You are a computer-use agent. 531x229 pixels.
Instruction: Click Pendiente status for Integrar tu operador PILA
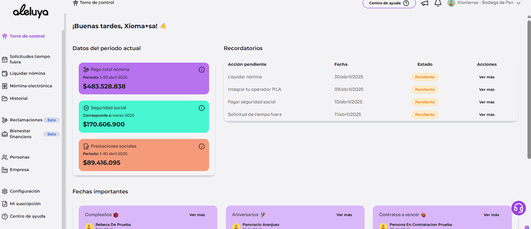425,90
